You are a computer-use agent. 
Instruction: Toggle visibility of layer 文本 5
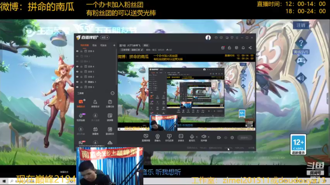click(77, 72)
